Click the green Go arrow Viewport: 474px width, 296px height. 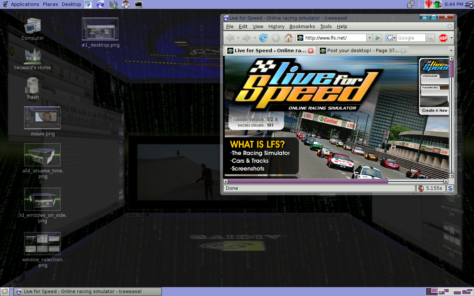point(378,38)
